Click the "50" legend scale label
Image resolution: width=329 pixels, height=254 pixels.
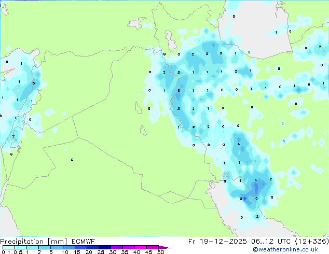[161, 252]
